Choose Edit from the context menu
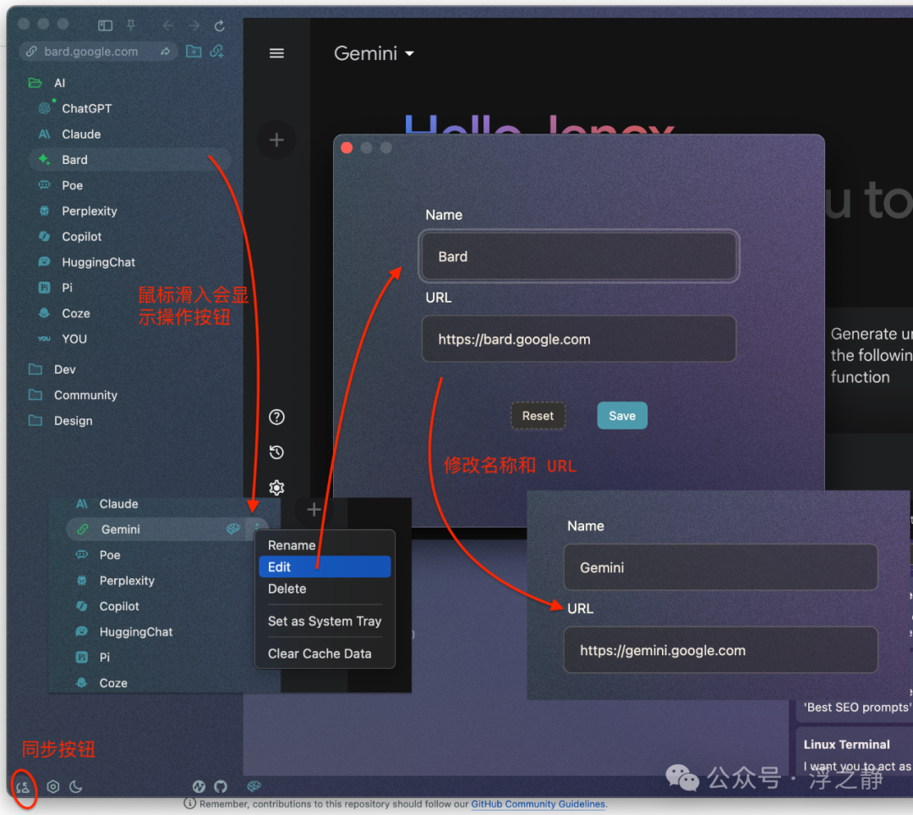Viewport: 913px width, 815px height. click(325, 567)
